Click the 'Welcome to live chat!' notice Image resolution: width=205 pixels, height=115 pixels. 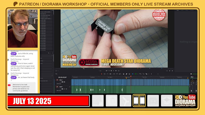pos(21,88)
